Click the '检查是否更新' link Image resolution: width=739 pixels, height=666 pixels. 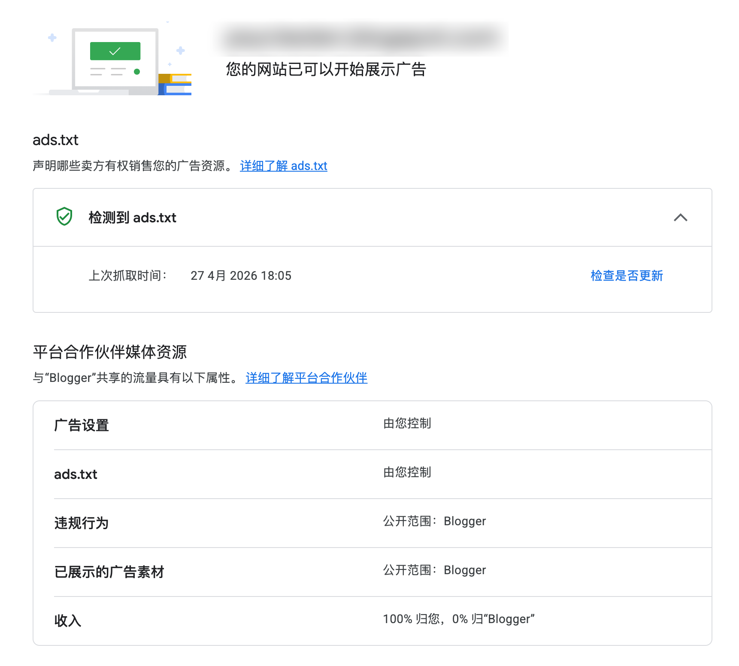(627, 275)
